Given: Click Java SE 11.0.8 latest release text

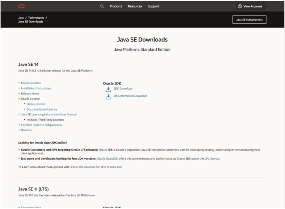Looking at the screenshot, I should tap(56, 195).
